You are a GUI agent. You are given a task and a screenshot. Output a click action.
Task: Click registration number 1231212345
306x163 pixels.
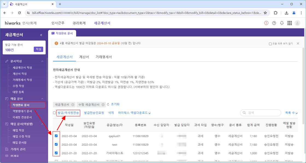[x=140, y=153]
